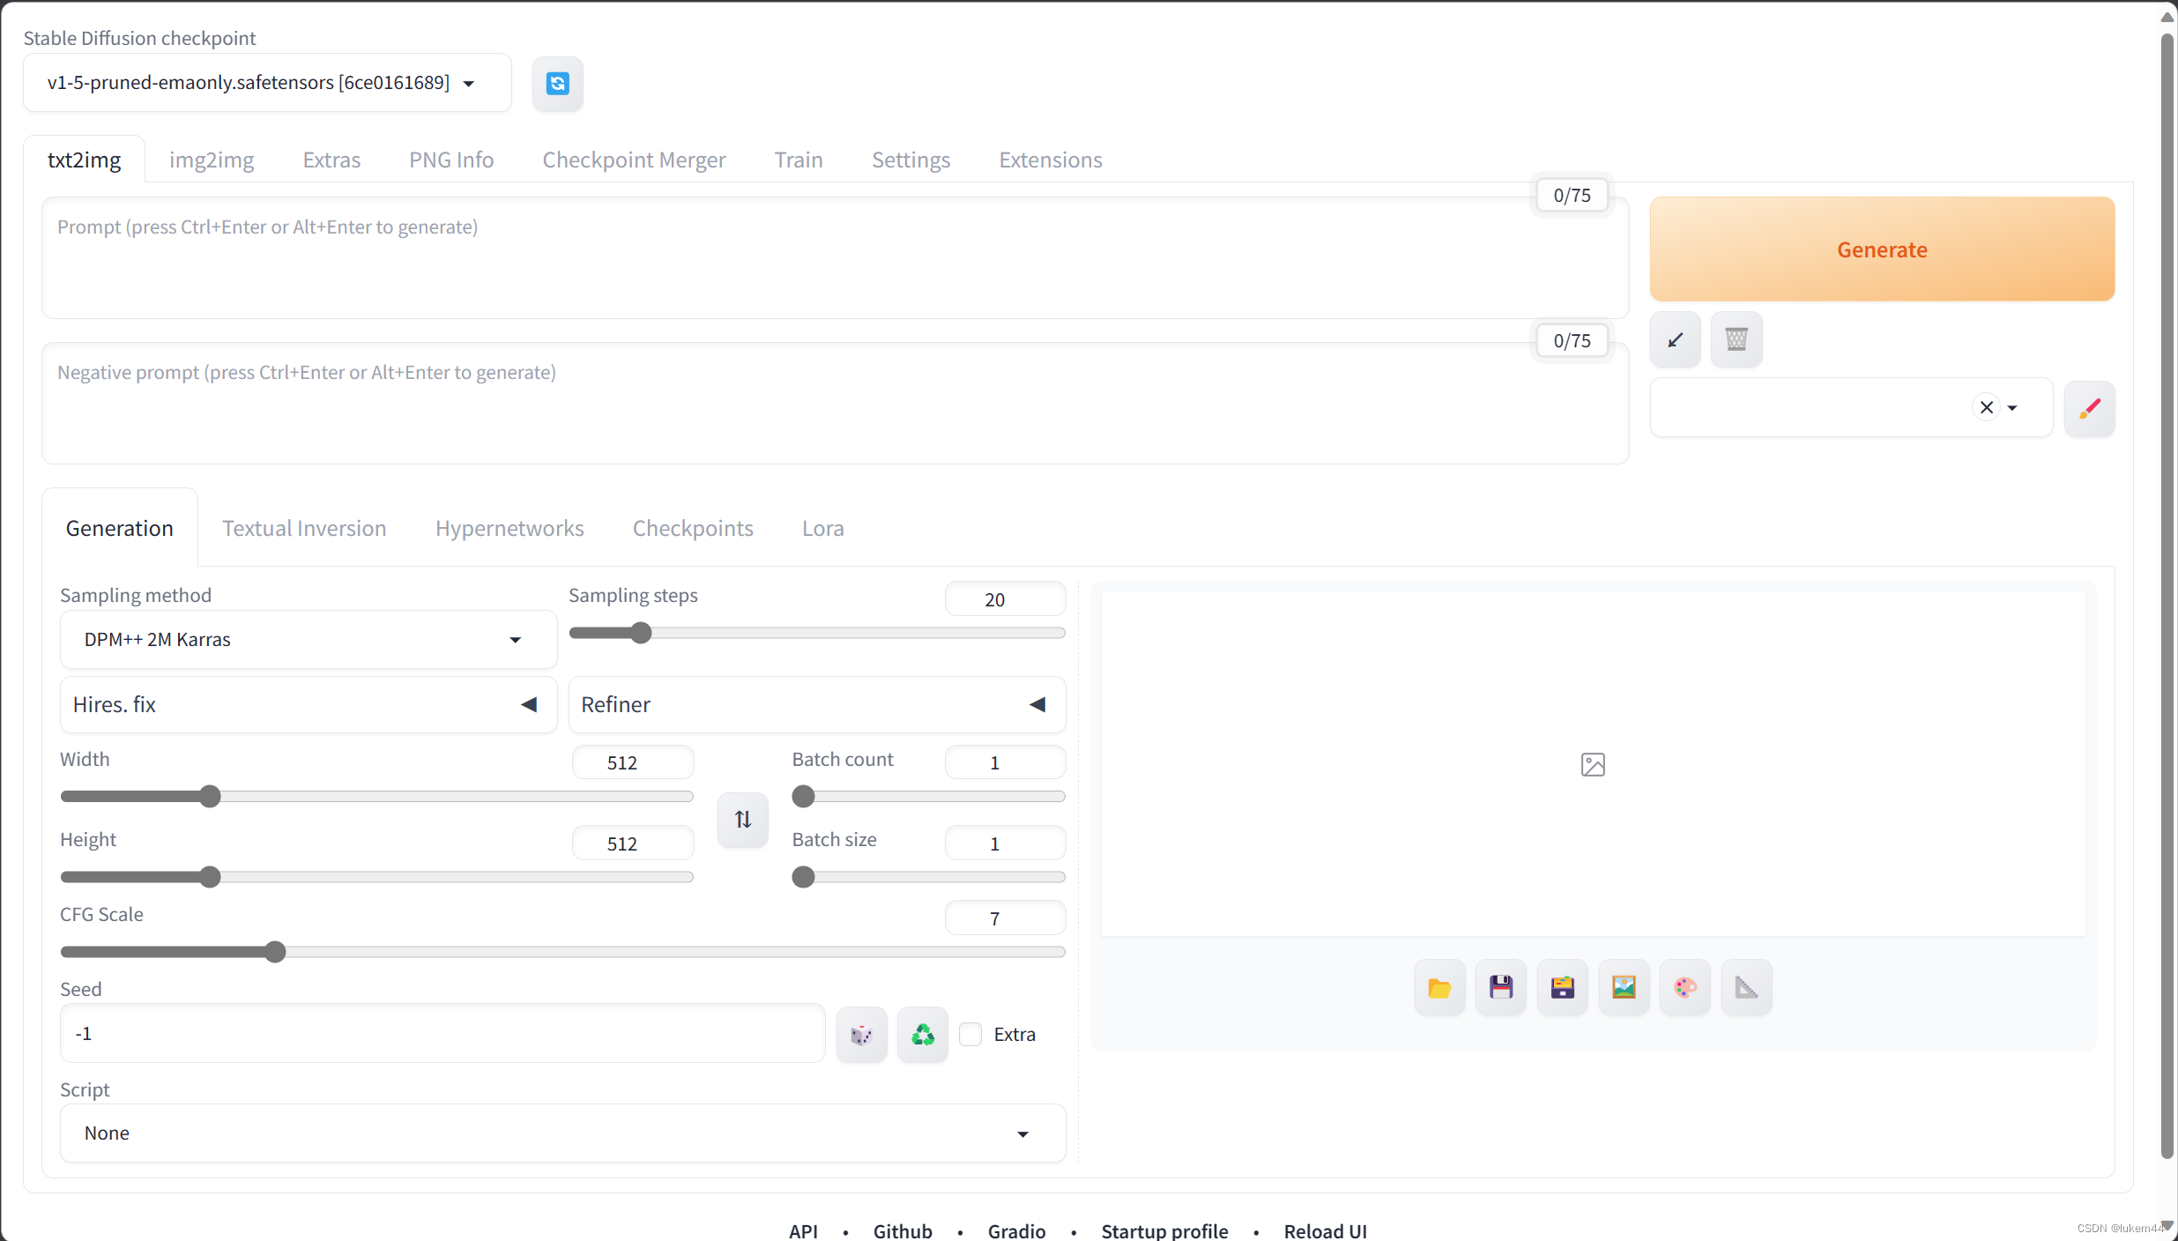Adjust the Height slider

[377, 877]
